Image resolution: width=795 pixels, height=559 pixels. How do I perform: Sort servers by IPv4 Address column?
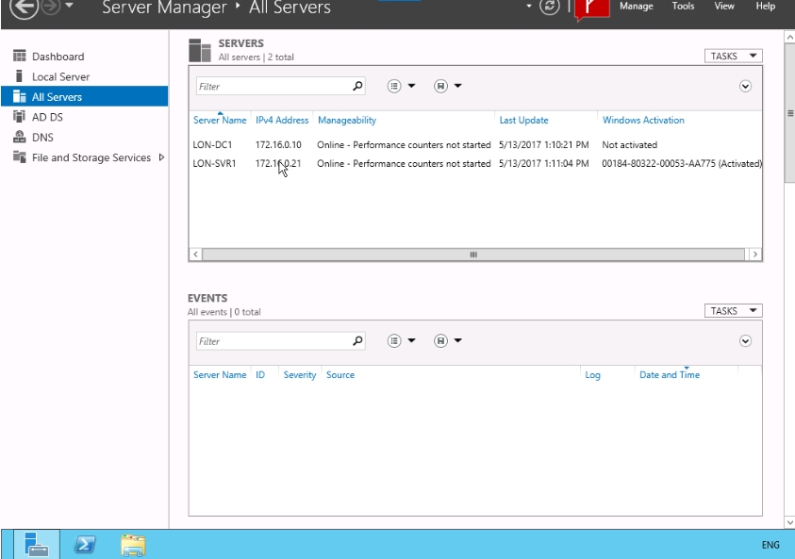[x=282, y=120]
